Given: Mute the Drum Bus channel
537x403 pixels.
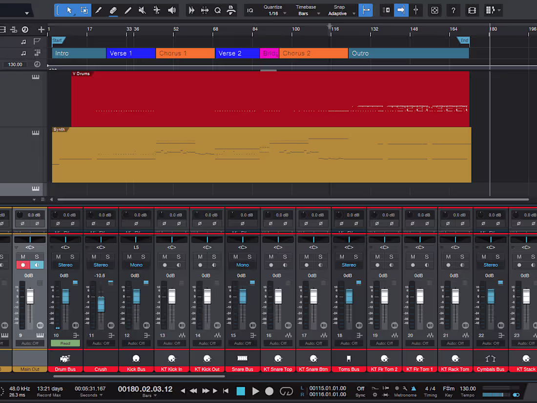Looking at the screenshot, I should [x=58, y=256].
